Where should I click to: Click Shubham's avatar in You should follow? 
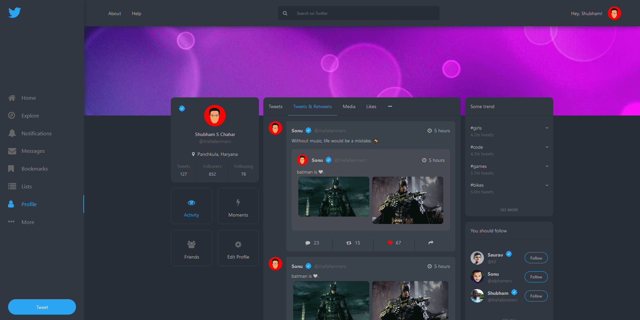477,296
